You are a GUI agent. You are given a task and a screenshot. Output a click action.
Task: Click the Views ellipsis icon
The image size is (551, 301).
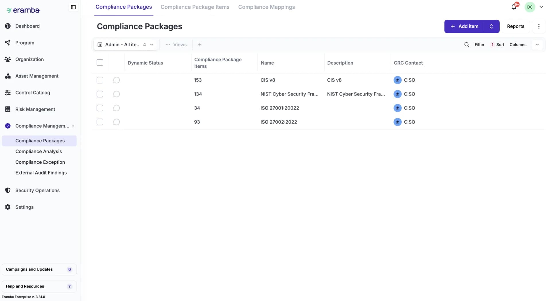168,44
